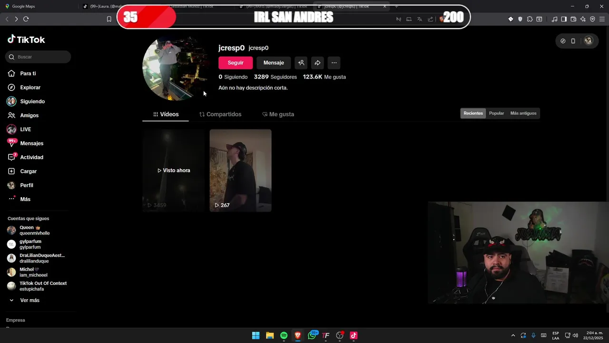This screenshot has height=343, width=609.
Task: Click the TikTok logo
Action: point(26,40)
